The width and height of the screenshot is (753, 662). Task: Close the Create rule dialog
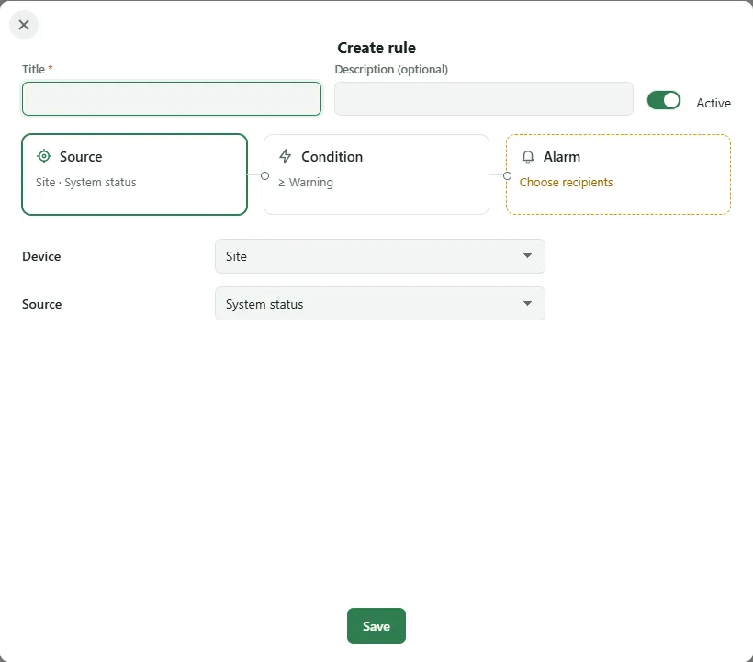coord(24,25)
